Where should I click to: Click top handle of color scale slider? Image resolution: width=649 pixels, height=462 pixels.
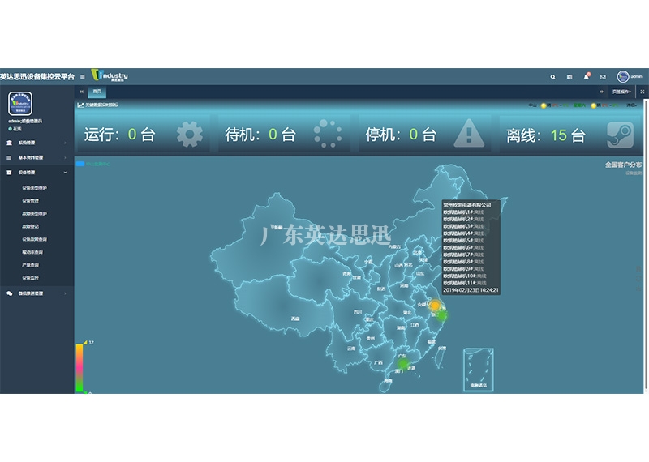click(85, 343)
